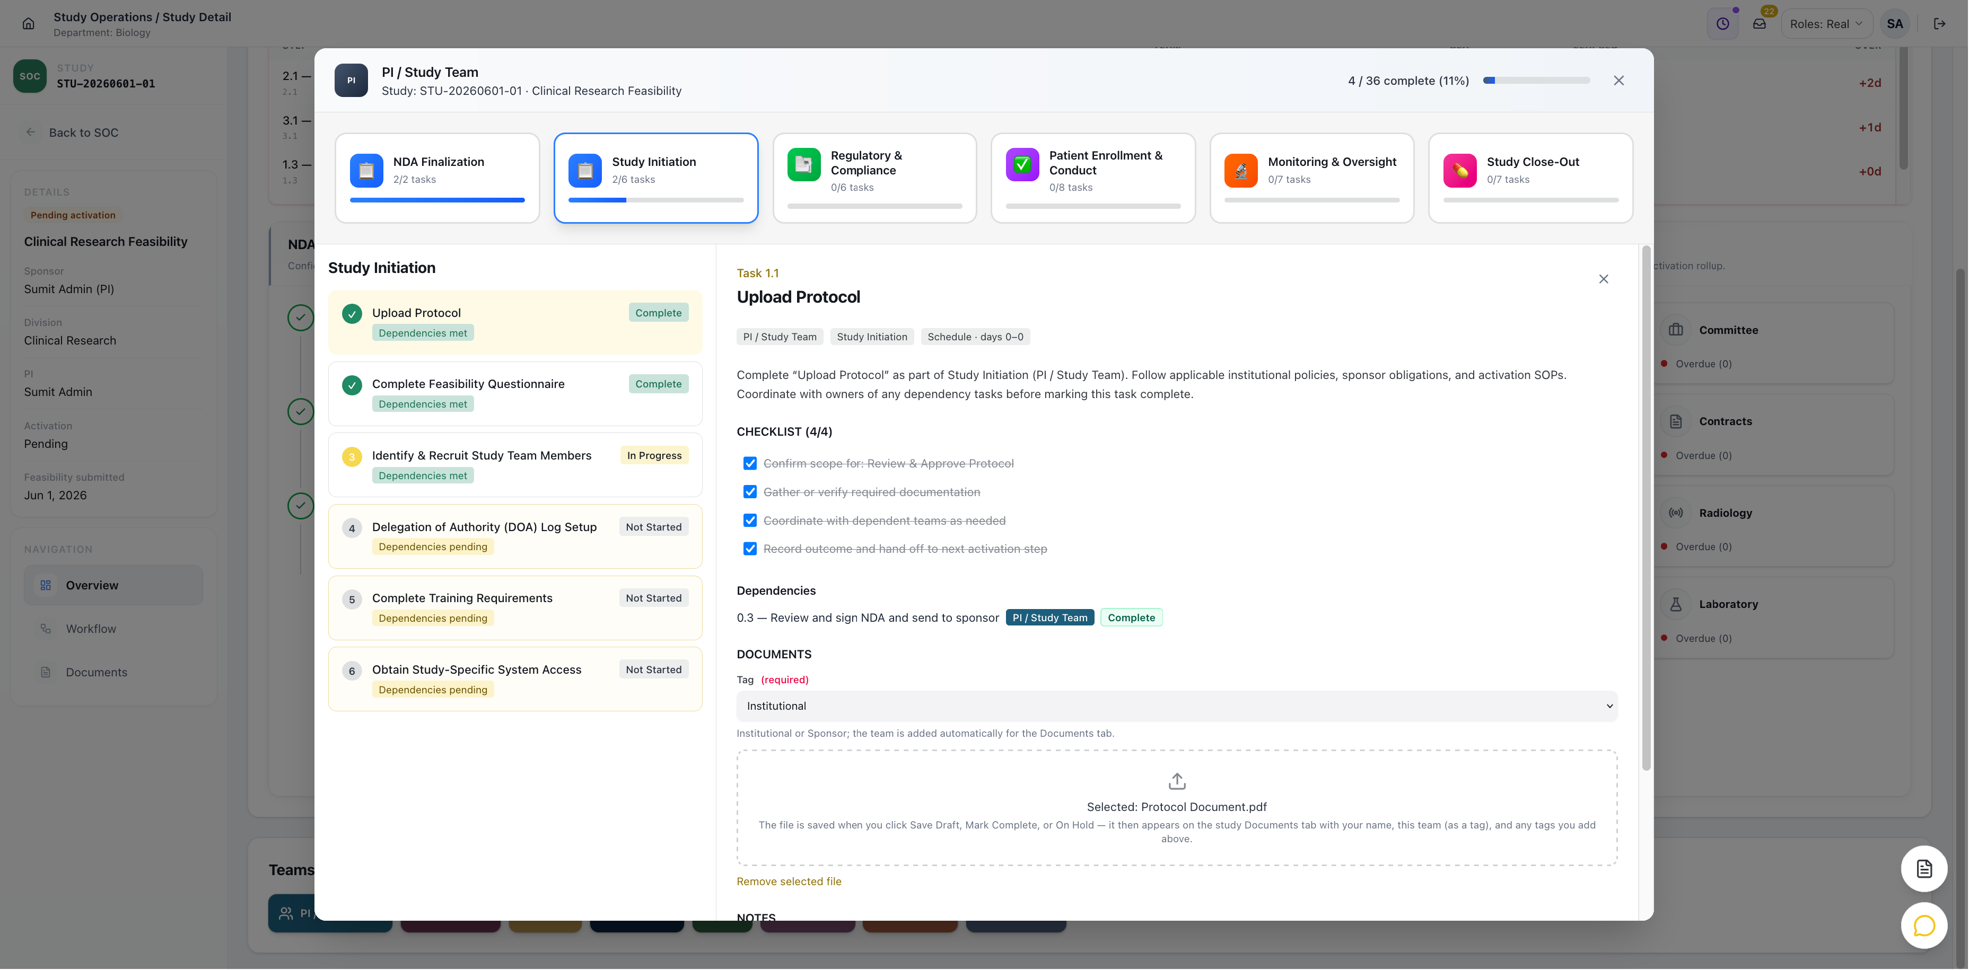Click the step 6 number badge
This screenshot has height=970, width=1969.
352,671
